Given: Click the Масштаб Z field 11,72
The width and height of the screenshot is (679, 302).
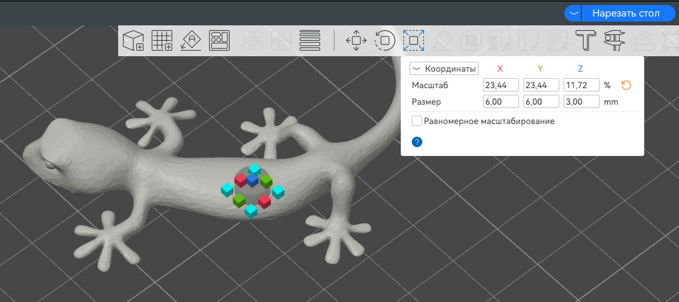Looking at the screenshot, I should pos(581,85).
